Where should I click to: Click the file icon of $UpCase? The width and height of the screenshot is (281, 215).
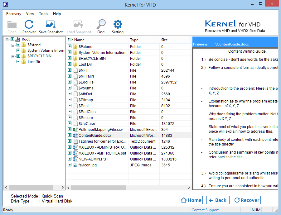click(75, 123)
